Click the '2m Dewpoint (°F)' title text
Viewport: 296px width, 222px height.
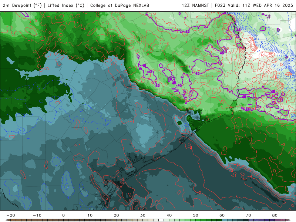pyautogui.click(x=22, y=5)
